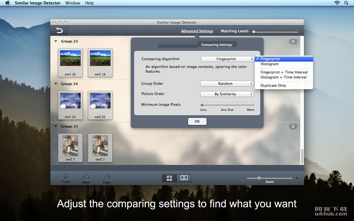The image size is (354, 221).
Task: Click the Trash icon
Action: tap(66, 177)
